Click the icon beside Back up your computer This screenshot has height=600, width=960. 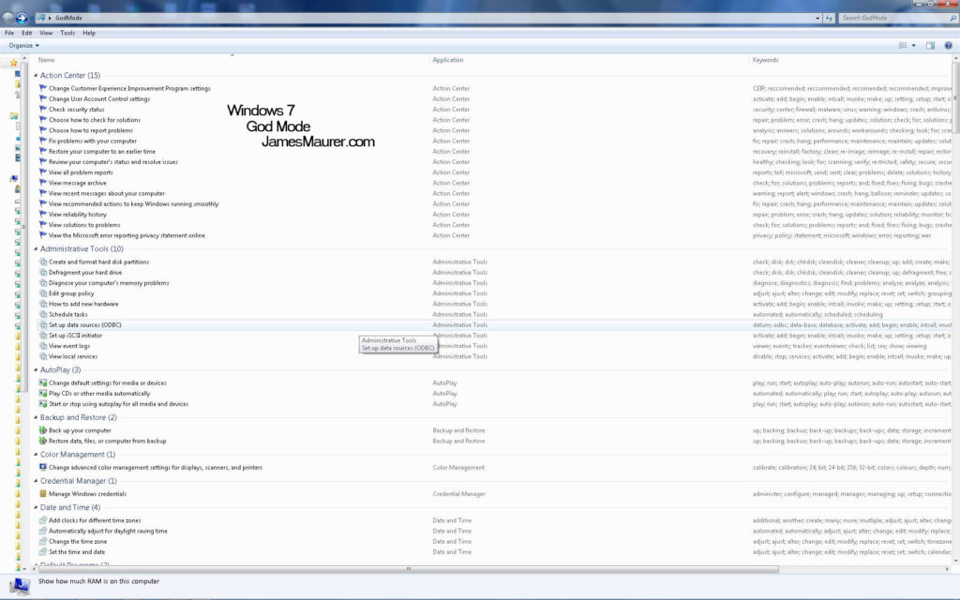coord(41,428)
